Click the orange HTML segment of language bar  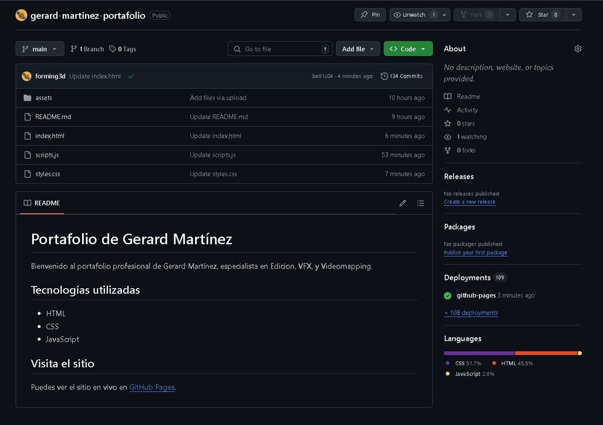click(546, 353)
